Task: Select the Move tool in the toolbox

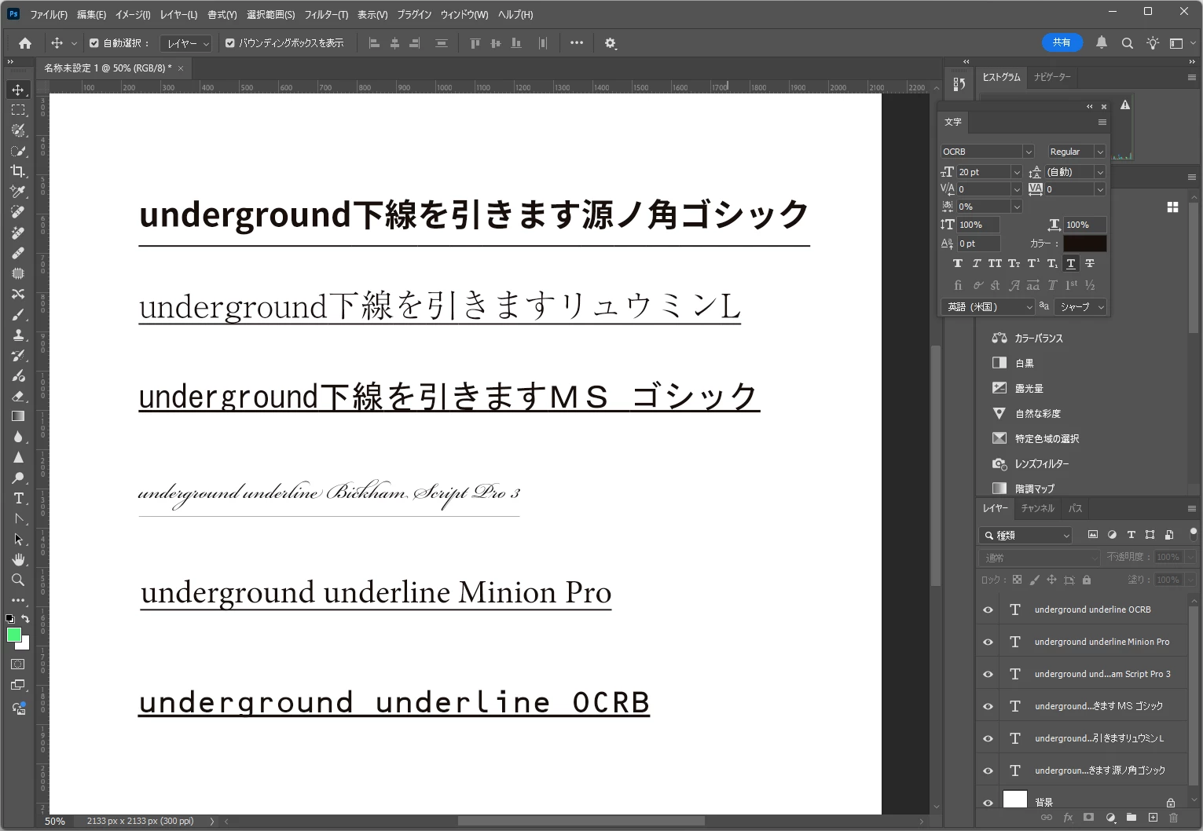Action: 18,90
